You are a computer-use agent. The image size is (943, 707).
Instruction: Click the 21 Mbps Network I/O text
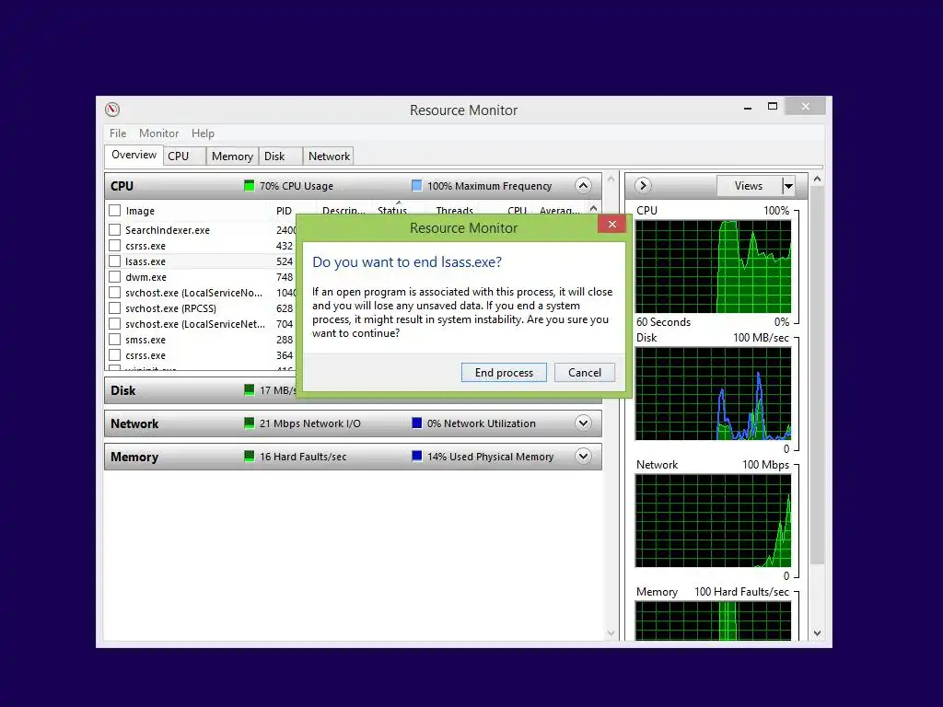coord(309,423)
